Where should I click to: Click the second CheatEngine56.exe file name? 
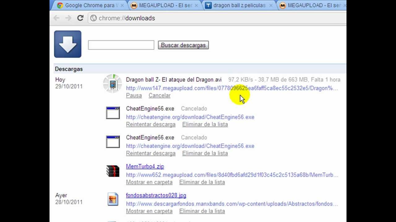click(x=150, y=138)
